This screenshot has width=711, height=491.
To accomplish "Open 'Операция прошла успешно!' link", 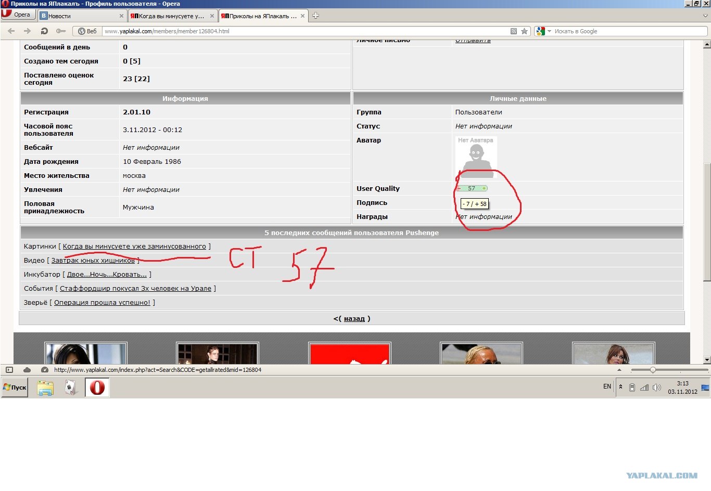I will click(x=102, y=303).
